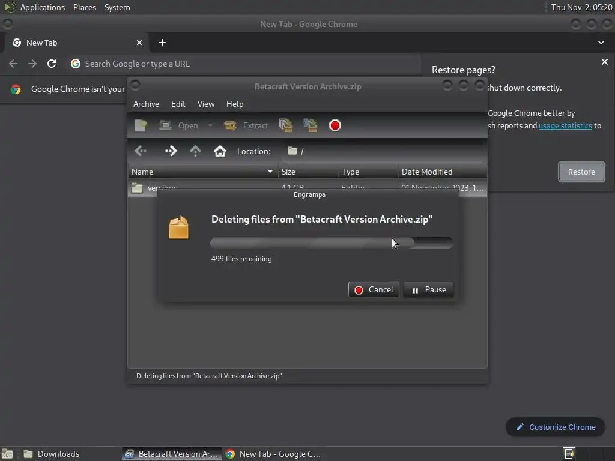615x461 pixels.
Task: Sort by the Type column header
Action: coord(368,172)
